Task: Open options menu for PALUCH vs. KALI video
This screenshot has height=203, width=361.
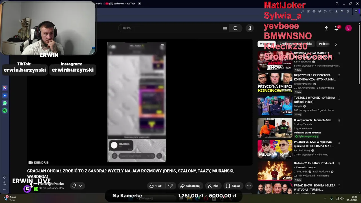Action: click(x=339, y=142)
